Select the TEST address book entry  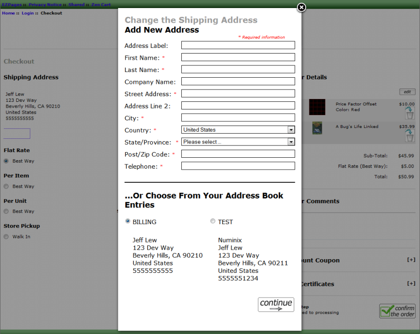(213, 221)
